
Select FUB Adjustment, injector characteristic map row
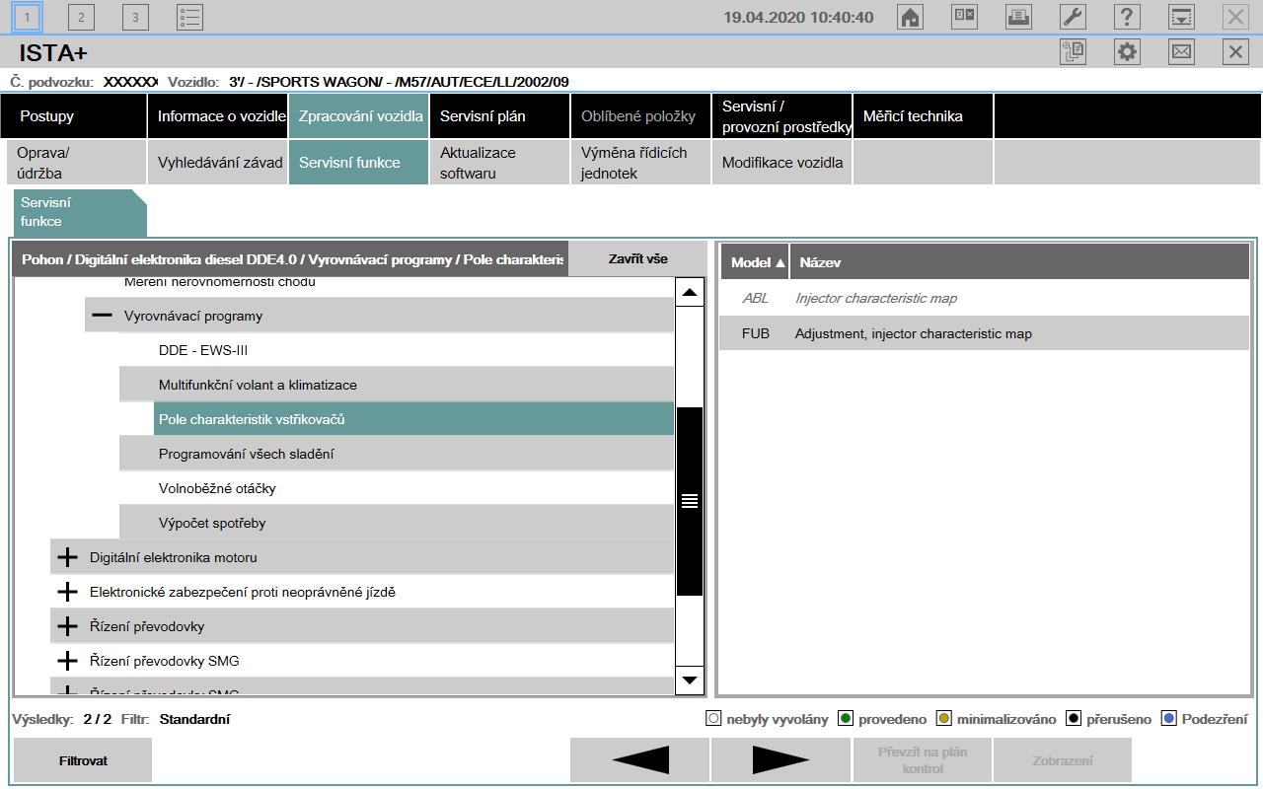point(984,333)
